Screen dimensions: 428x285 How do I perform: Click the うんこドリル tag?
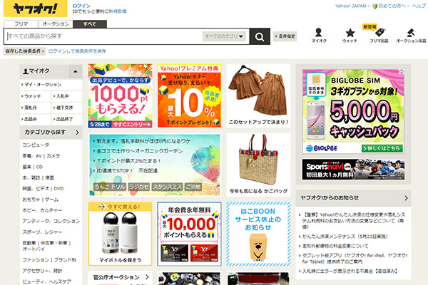coord(110,187)
